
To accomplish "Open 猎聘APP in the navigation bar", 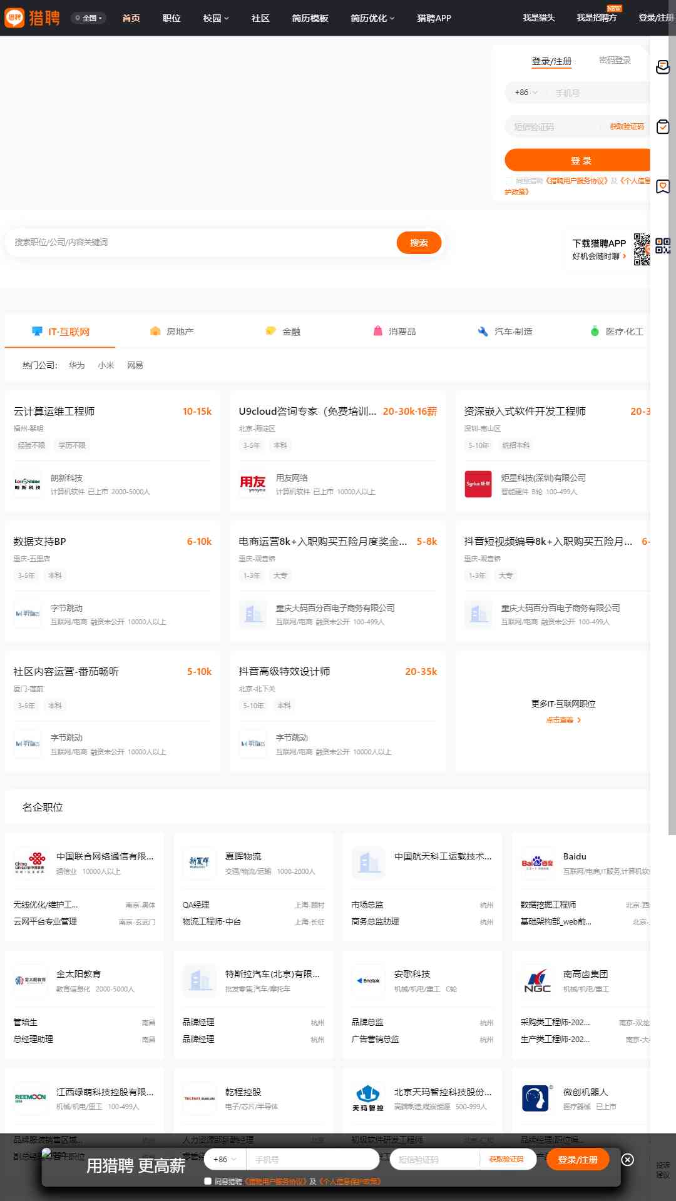I will tap(434, 18).
